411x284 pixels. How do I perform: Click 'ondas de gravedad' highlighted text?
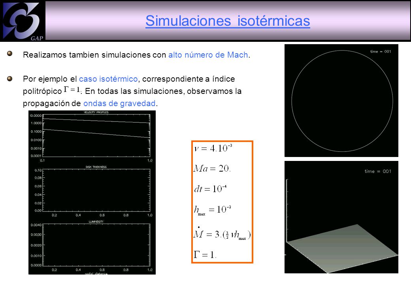[x=119, y=103]
